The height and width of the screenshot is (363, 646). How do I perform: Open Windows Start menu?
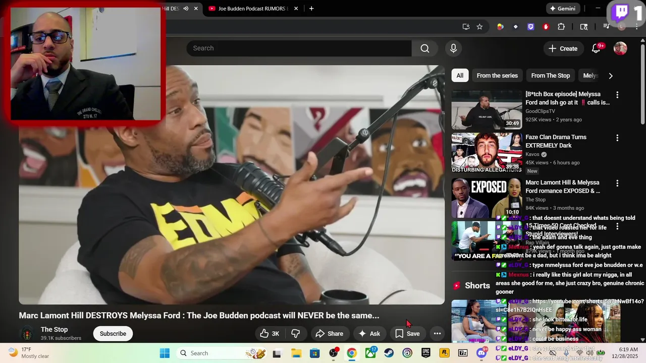[165, 353]
